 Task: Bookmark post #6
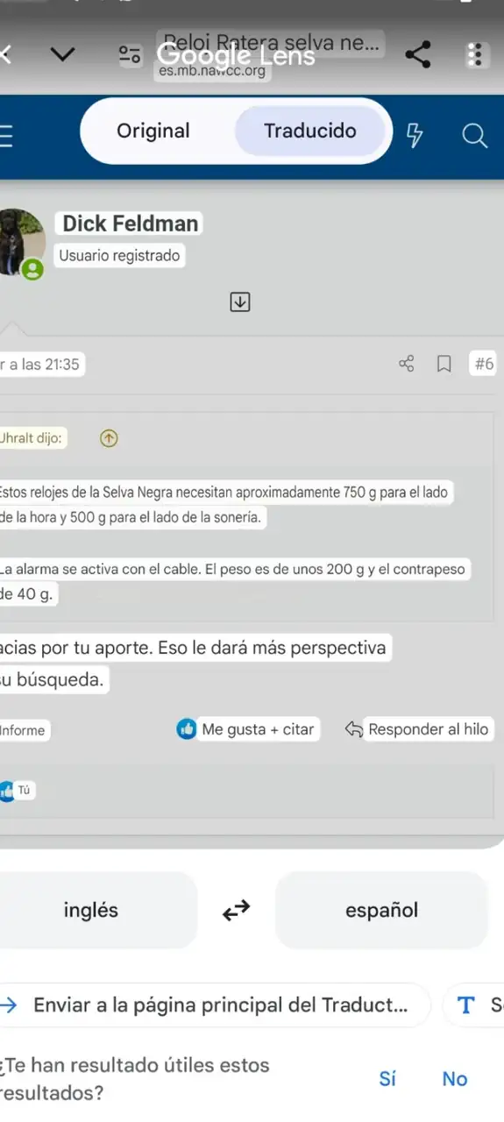tap(444, 364)
